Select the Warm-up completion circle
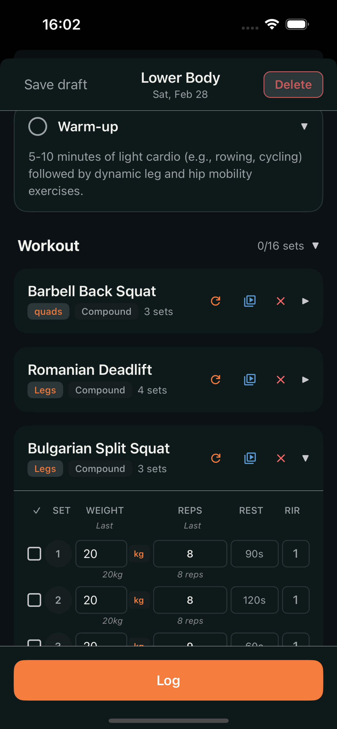 point(38,126)
